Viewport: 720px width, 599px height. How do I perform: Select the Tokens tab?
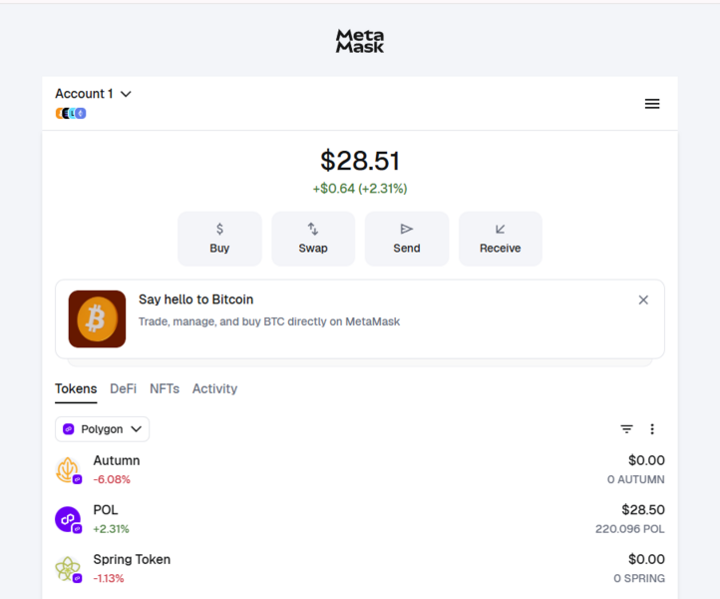(x=76, y=388)
